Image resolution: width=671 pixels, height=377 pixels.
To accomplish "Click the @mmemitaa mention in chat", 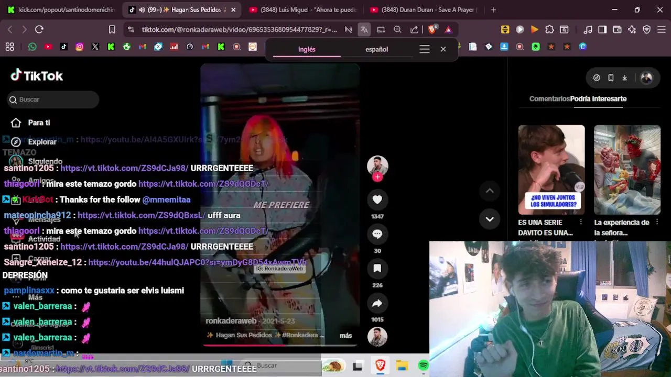I will 166,199.
